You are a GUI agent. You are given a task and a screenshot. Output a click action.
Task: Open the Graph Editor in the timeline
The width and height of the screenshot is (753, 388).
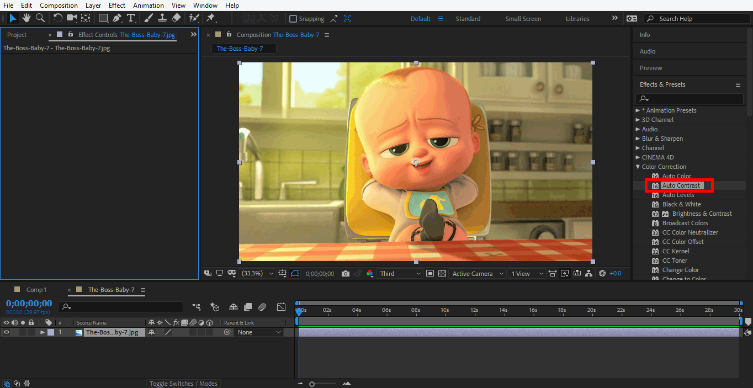tap(281, 307)
